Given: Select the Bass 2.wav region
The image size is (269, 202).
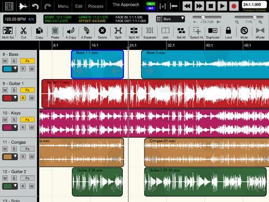Looking at the screenshot, I should pos(205,65).
